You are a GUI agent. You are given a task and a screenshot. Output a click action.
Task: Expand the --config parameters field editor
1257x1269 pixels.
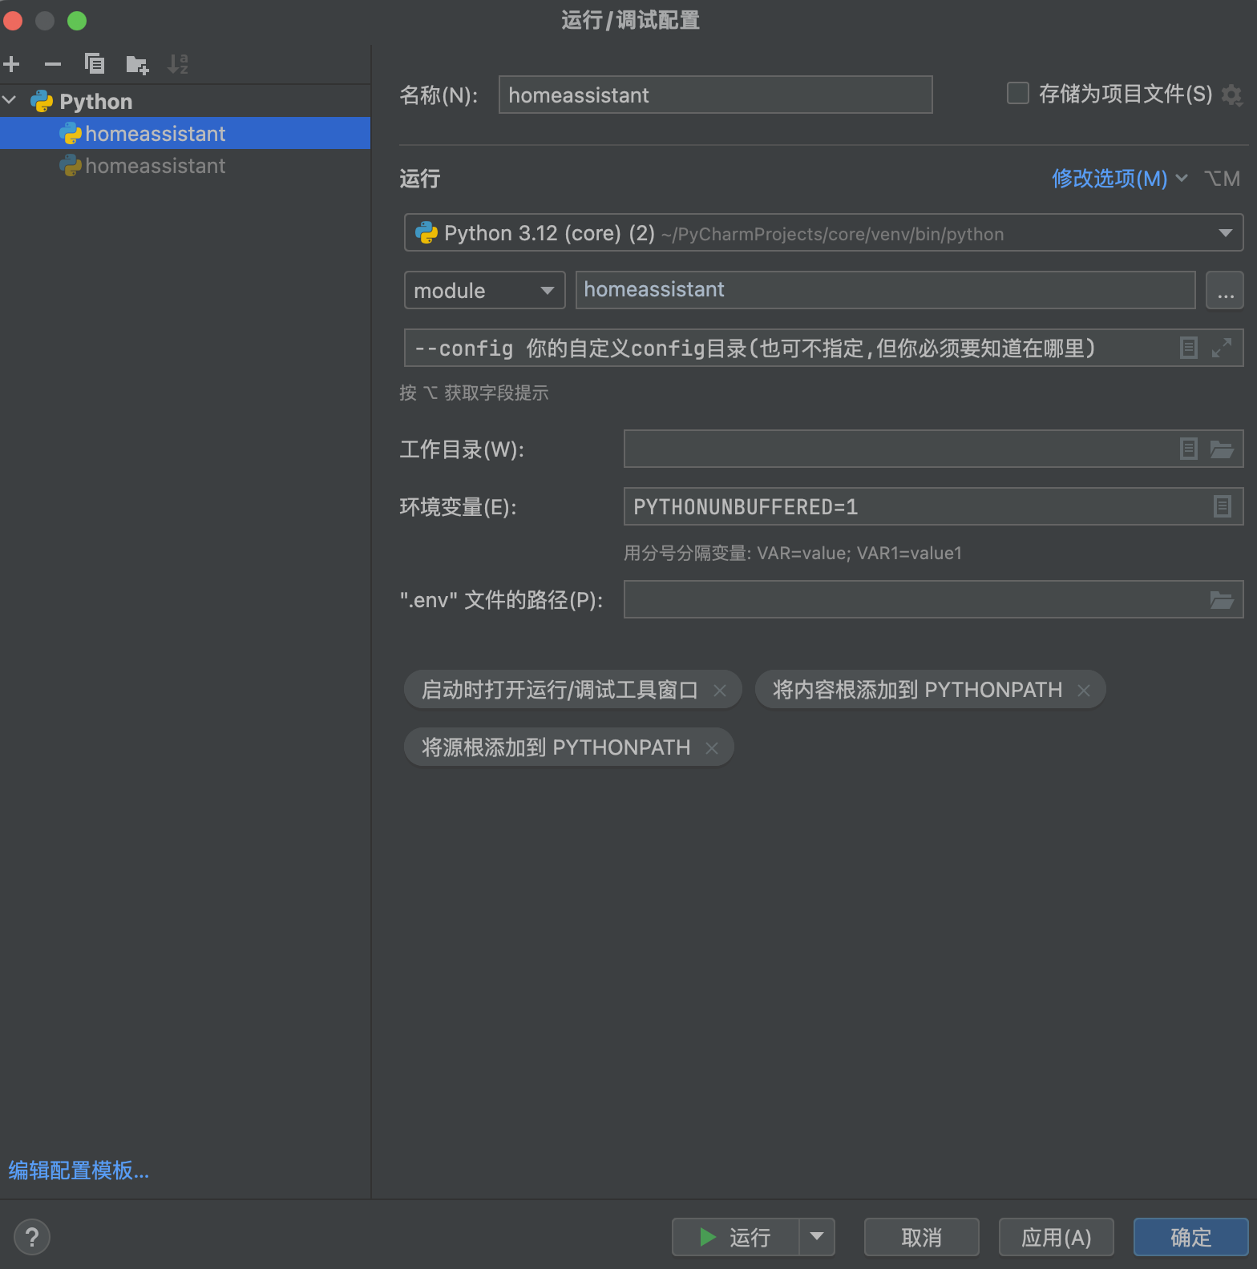pyautogui.click(x=1221, y=348)
